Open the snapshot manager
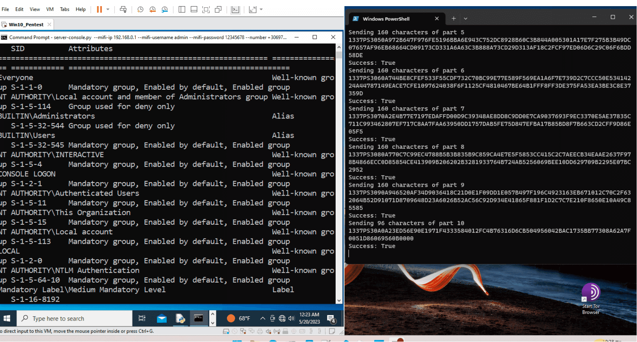Viewport: 637px width, 342px height. point(165,9)
